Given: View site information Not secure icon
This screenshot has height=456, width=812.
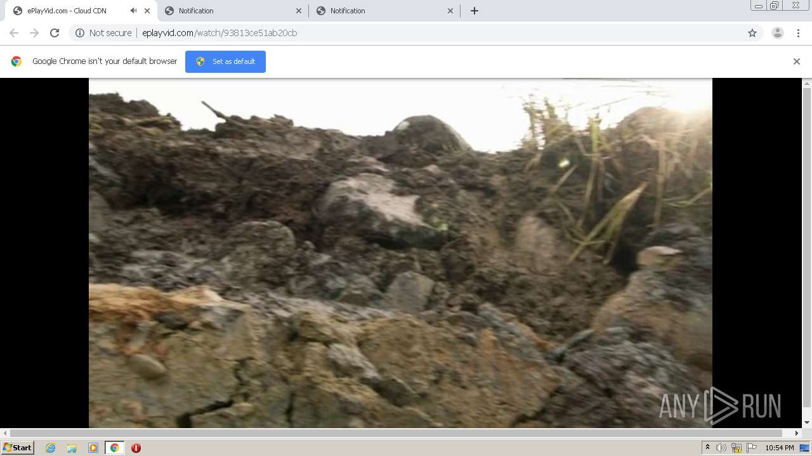Looking at the screenshot, I should tap(80, 33).
